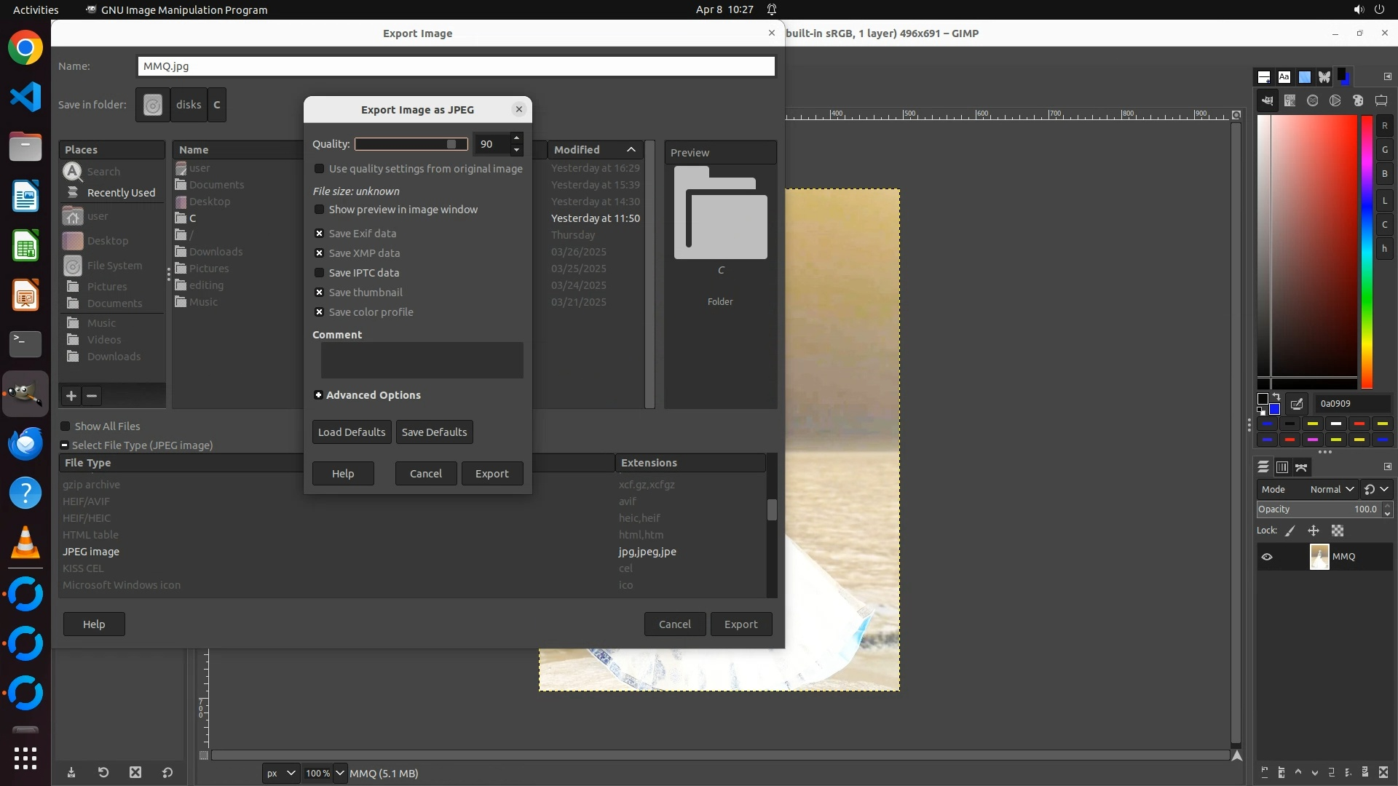Image resolution: width=1398 pixels, height=786 pixels.
Task: Open the Channels tab icon
Action: 1282,467
